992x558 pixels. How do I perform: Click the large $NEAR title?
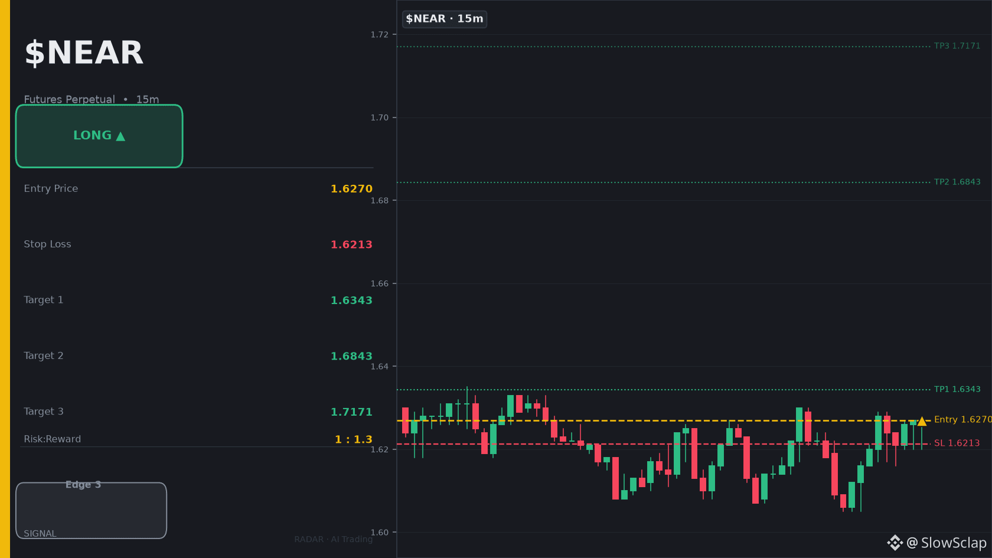(84, 53)
